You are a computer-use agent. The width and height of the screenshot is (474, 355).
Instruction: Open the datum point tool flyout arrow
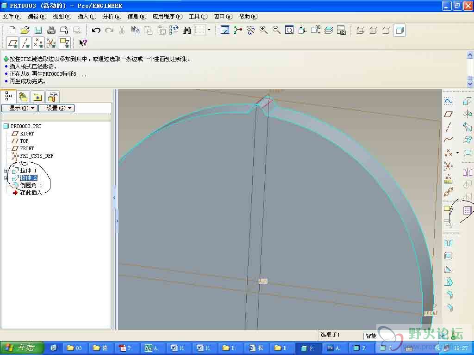457,153
